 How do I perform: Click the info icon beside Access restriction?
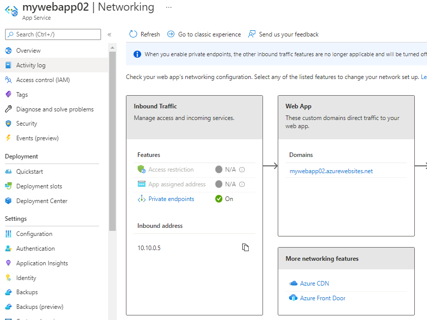point(242,170)
